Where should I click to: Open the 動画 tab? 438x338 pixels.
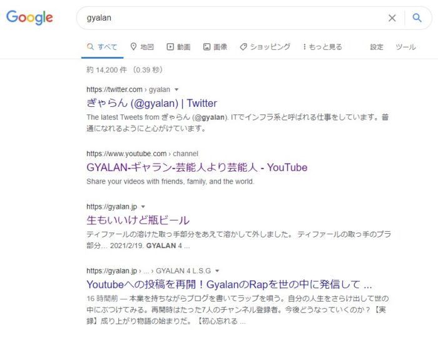click(178, 47)
